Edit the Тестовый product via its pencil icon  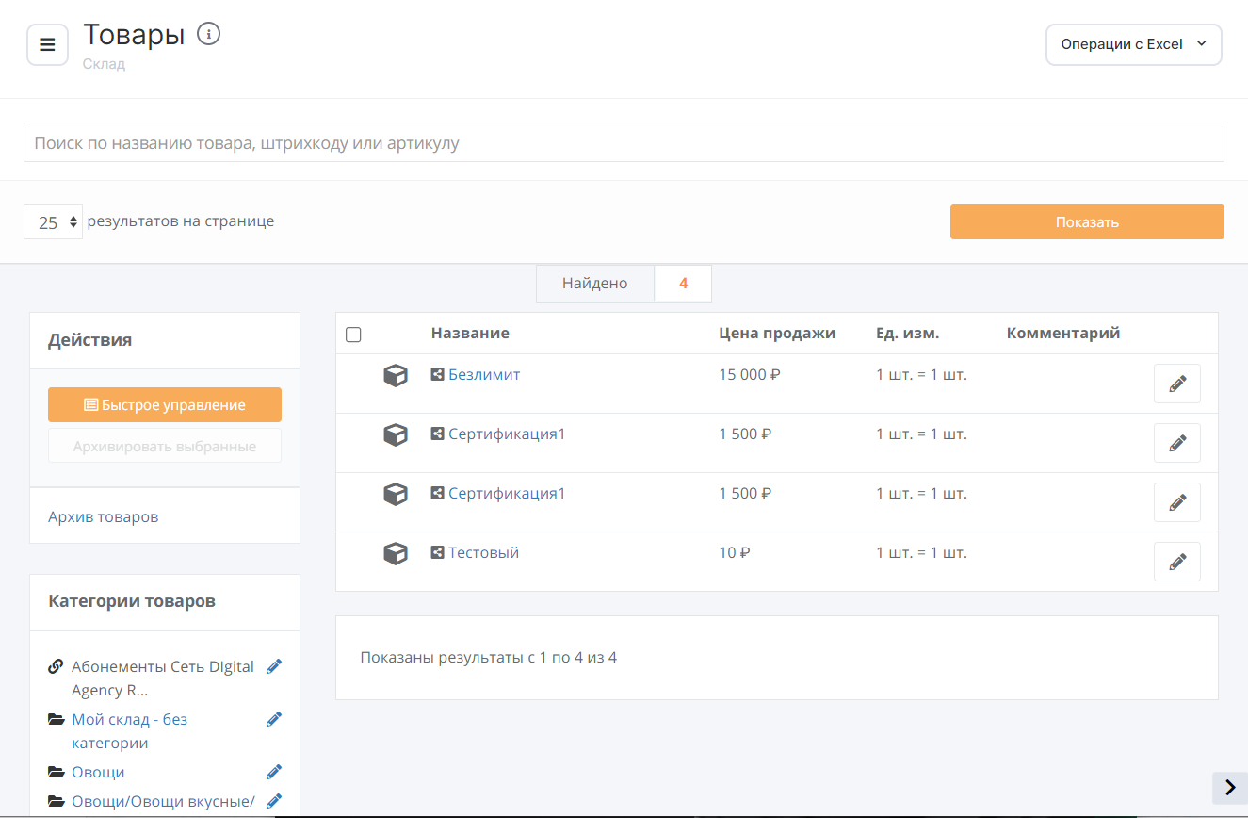click(x=1176, y=562)
